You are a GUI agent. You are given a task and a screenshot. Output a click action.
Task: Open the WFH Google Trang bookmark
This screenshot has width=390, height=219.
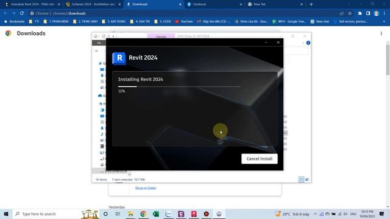(x=289, y=22)
